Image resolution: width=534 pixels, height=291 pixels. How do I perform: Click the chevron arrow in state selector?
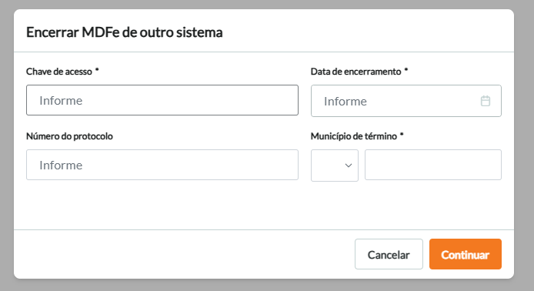coord(348,166)
